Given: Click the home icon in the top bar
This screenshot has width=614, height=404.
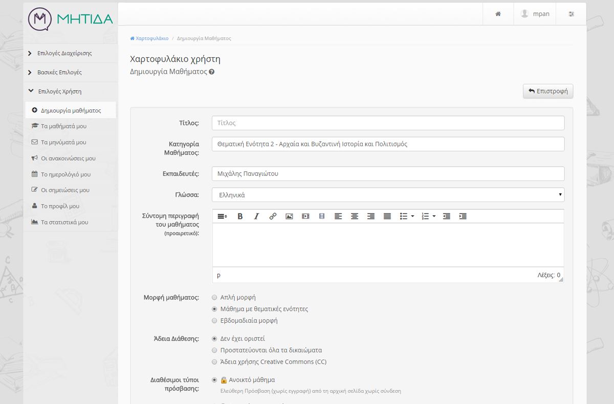Looking at the screenshot, I should 498,14.
